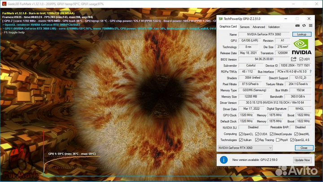The width and height of the screenshot is (323, 182).
Task: Click the Subvendor value Colorful
Action: click(251, 65)
